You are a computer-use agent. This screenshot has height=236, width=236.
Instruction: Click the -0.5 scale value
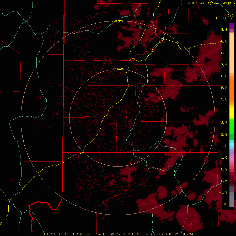click(x=223, y=181)
